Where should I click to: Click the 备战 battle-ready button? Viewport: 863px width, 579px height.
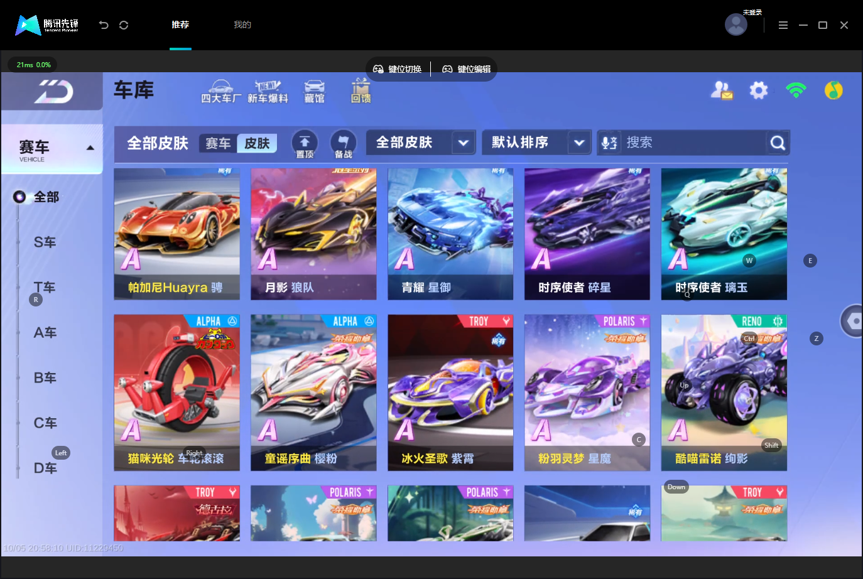[343, 144]
